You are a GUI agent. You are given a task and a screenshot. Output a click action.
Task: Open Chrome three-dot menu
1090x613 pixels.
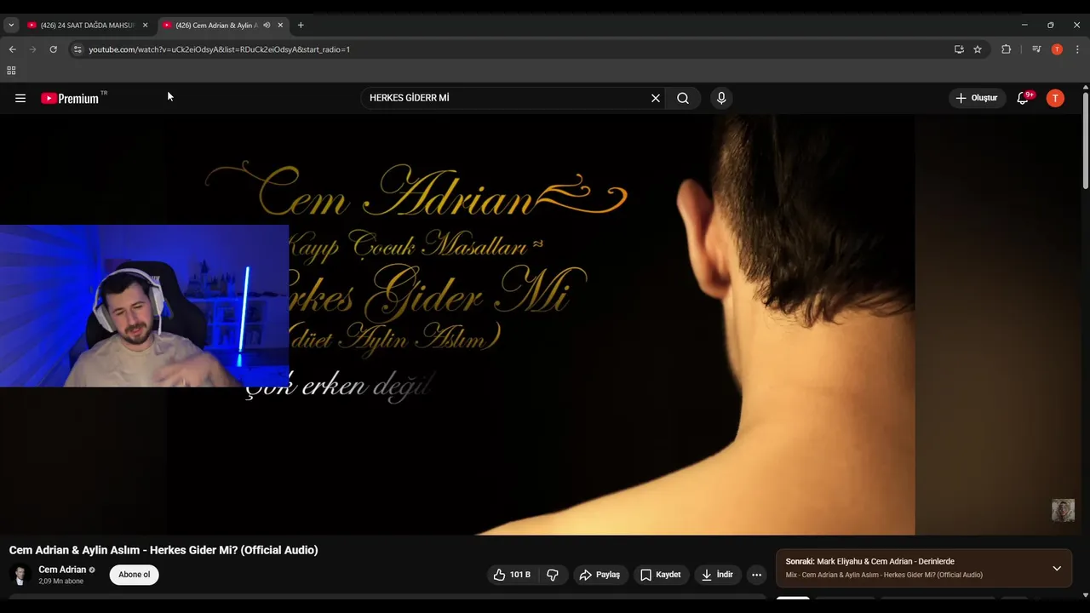point(1077,49)
